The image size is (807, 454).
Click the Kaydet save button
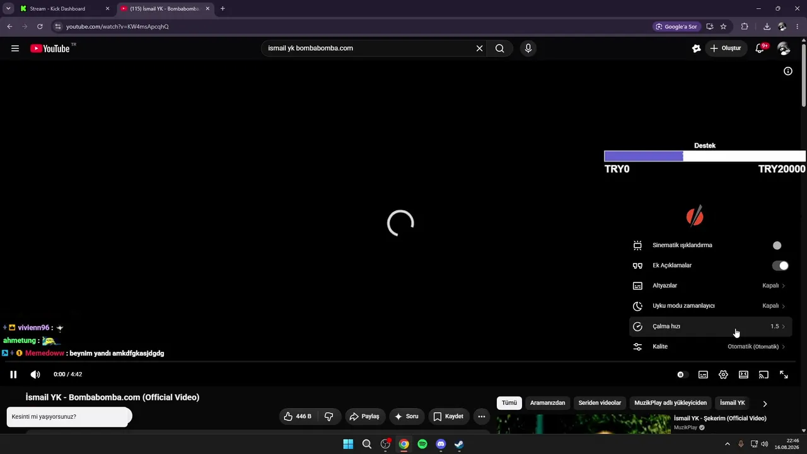pos(448,416)
